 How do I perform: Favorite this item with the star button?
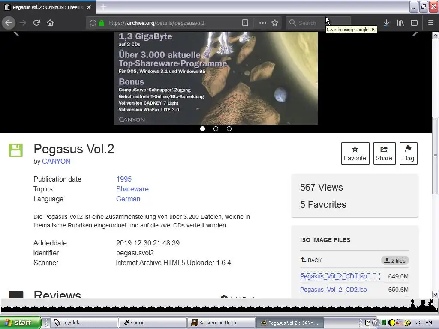click(x=355, y=153)
